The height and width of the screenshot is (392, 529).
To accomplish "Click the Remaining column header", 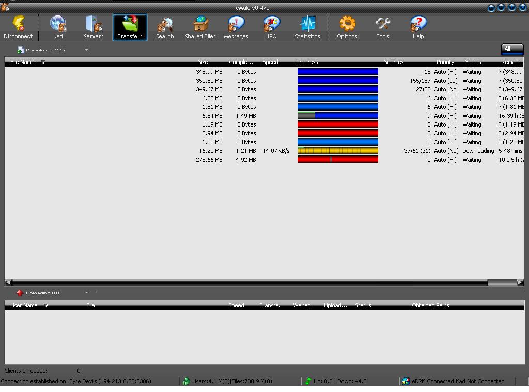I will pos(512,62).
